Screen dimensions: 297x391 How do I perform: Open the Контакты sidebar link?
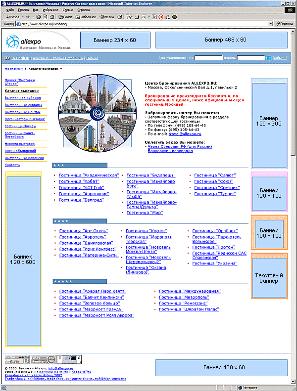pyautogui.click(x=12, y=165)
